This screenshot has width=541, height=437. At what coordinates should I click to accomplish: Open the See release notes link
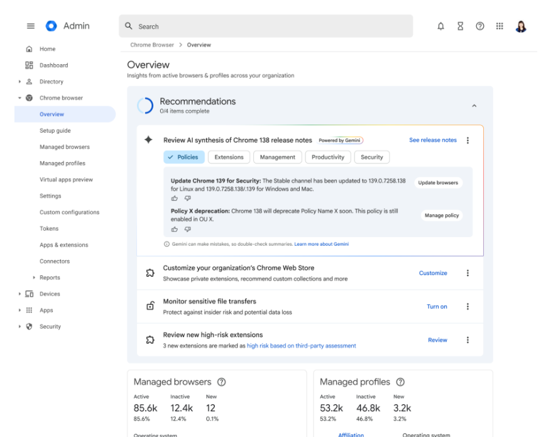433,140
